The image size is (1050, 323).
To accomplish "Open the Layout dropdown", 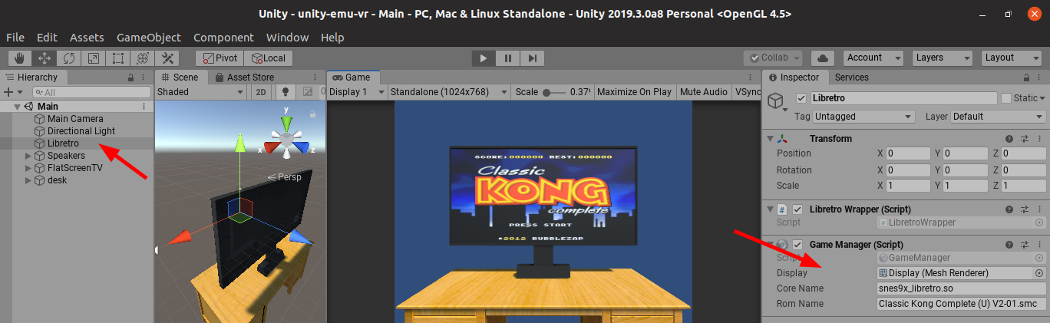I will [x=1012, y=58].
